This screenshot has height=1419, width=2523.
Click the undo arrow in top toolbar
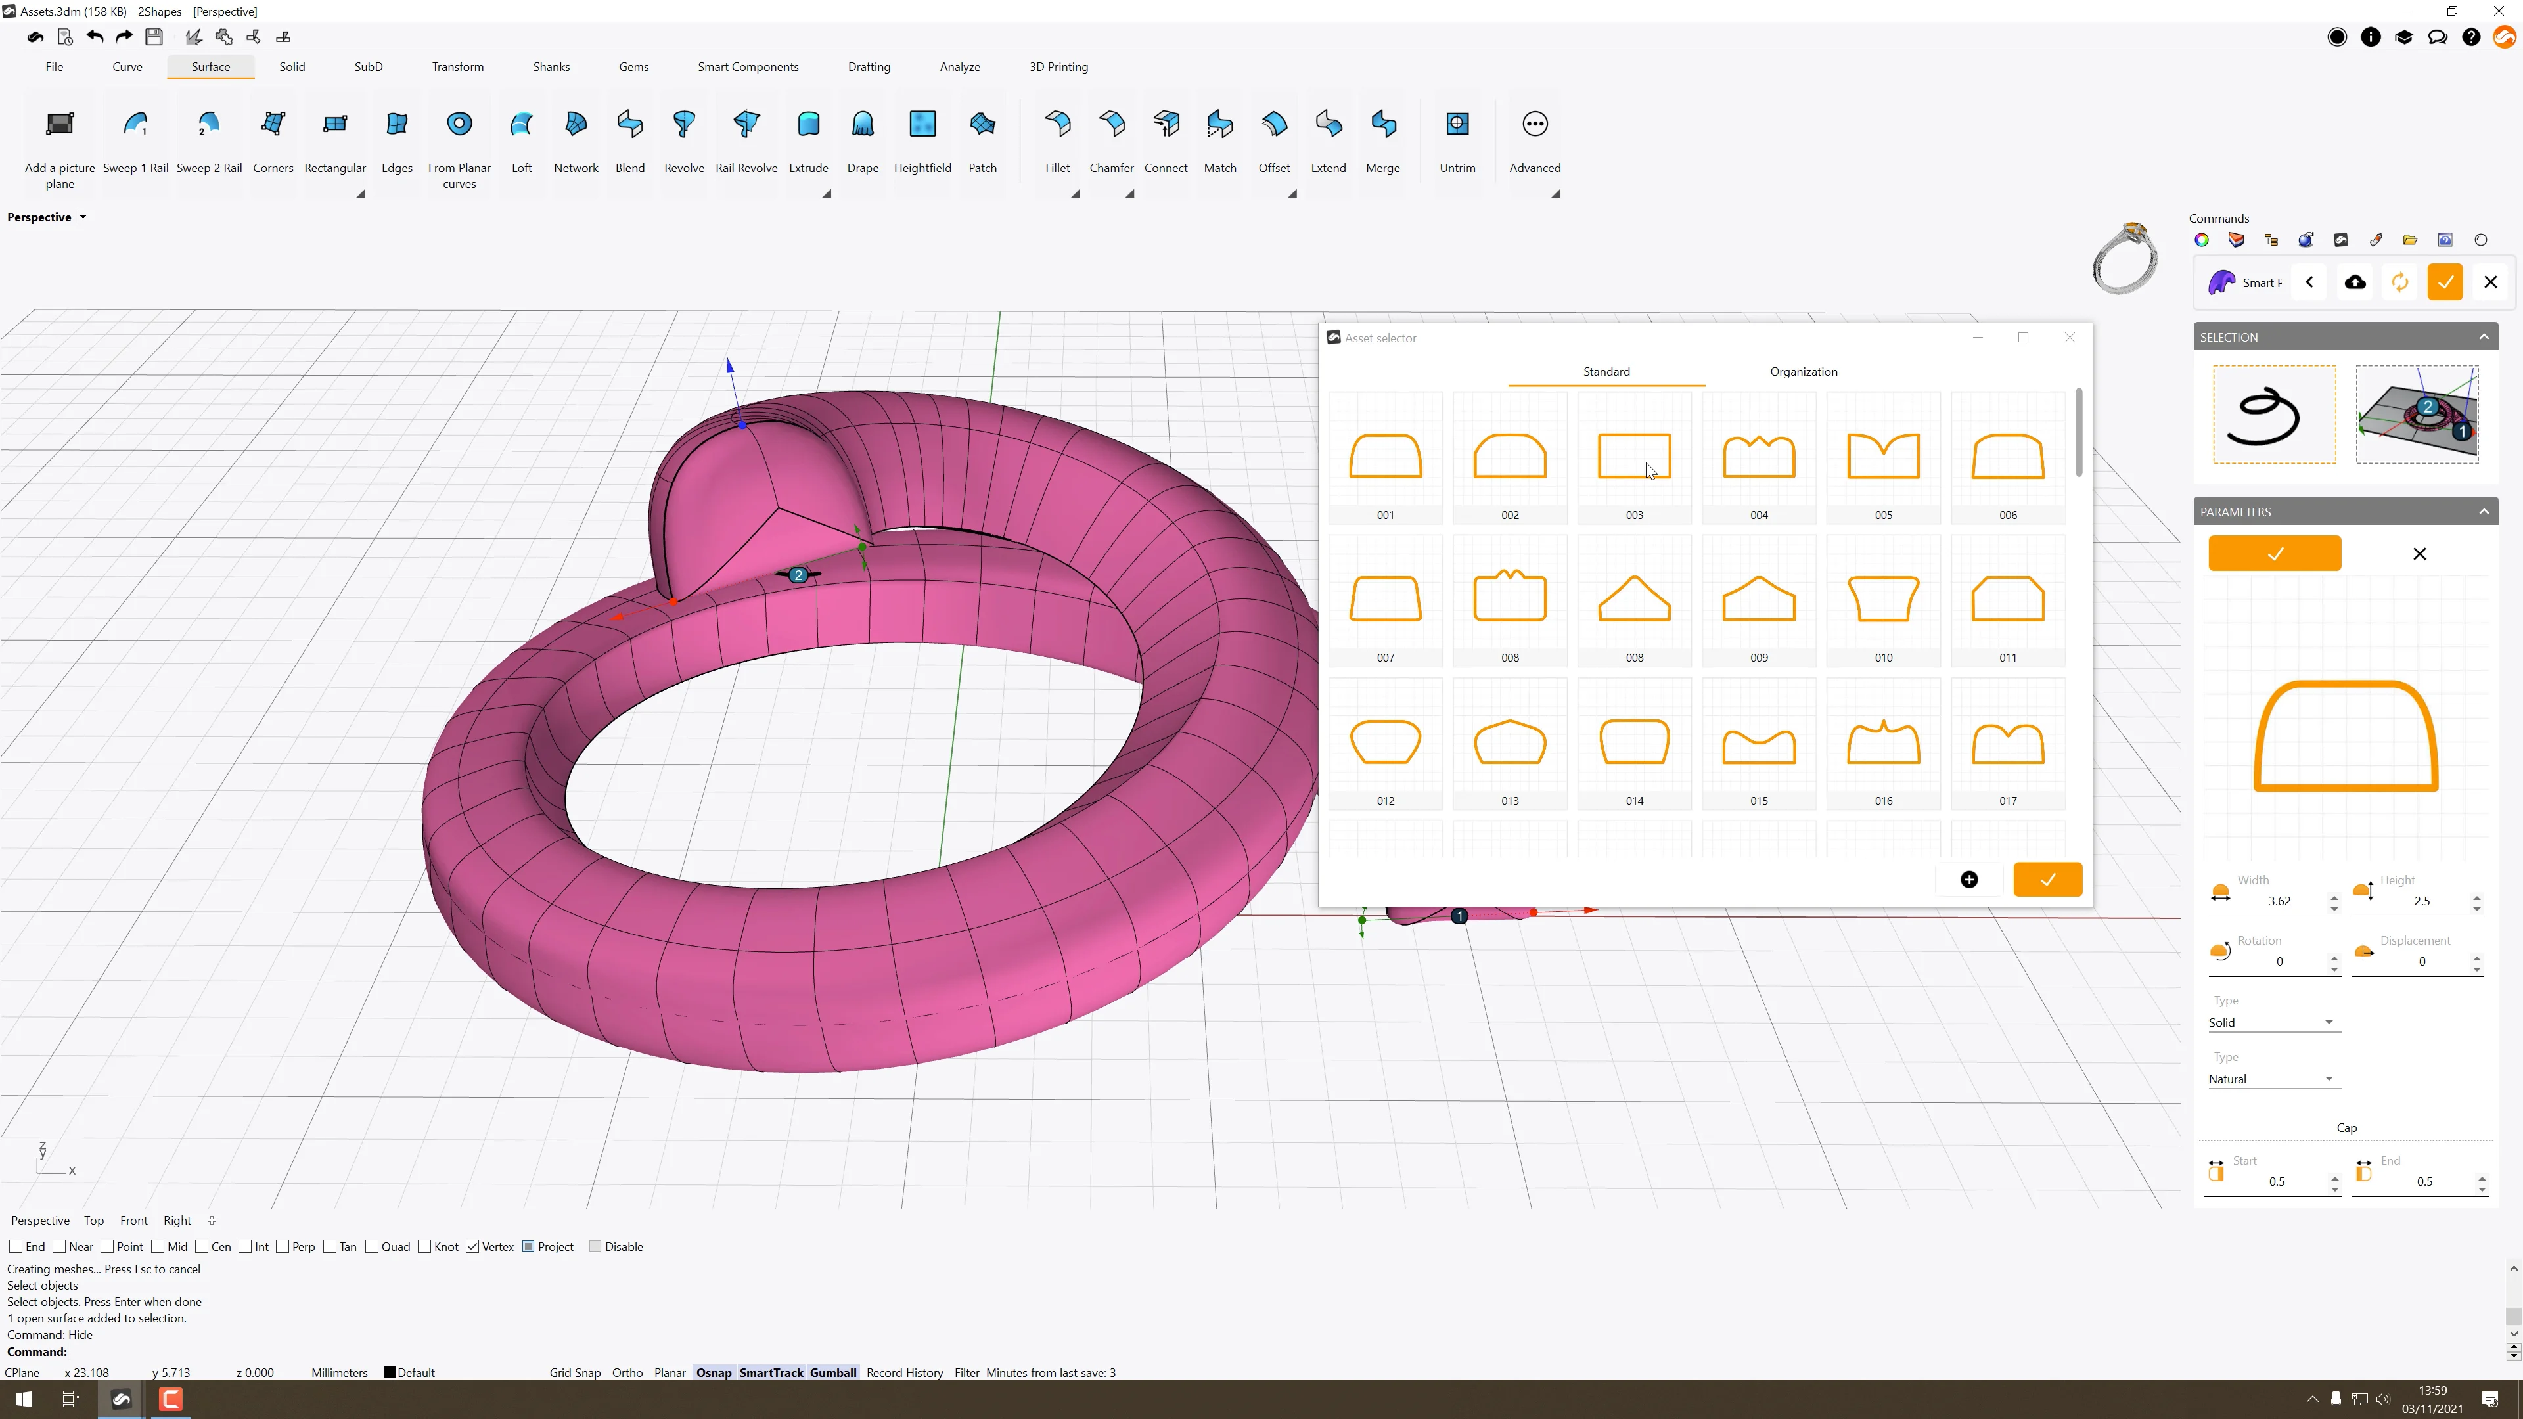(x=95, y=37)
